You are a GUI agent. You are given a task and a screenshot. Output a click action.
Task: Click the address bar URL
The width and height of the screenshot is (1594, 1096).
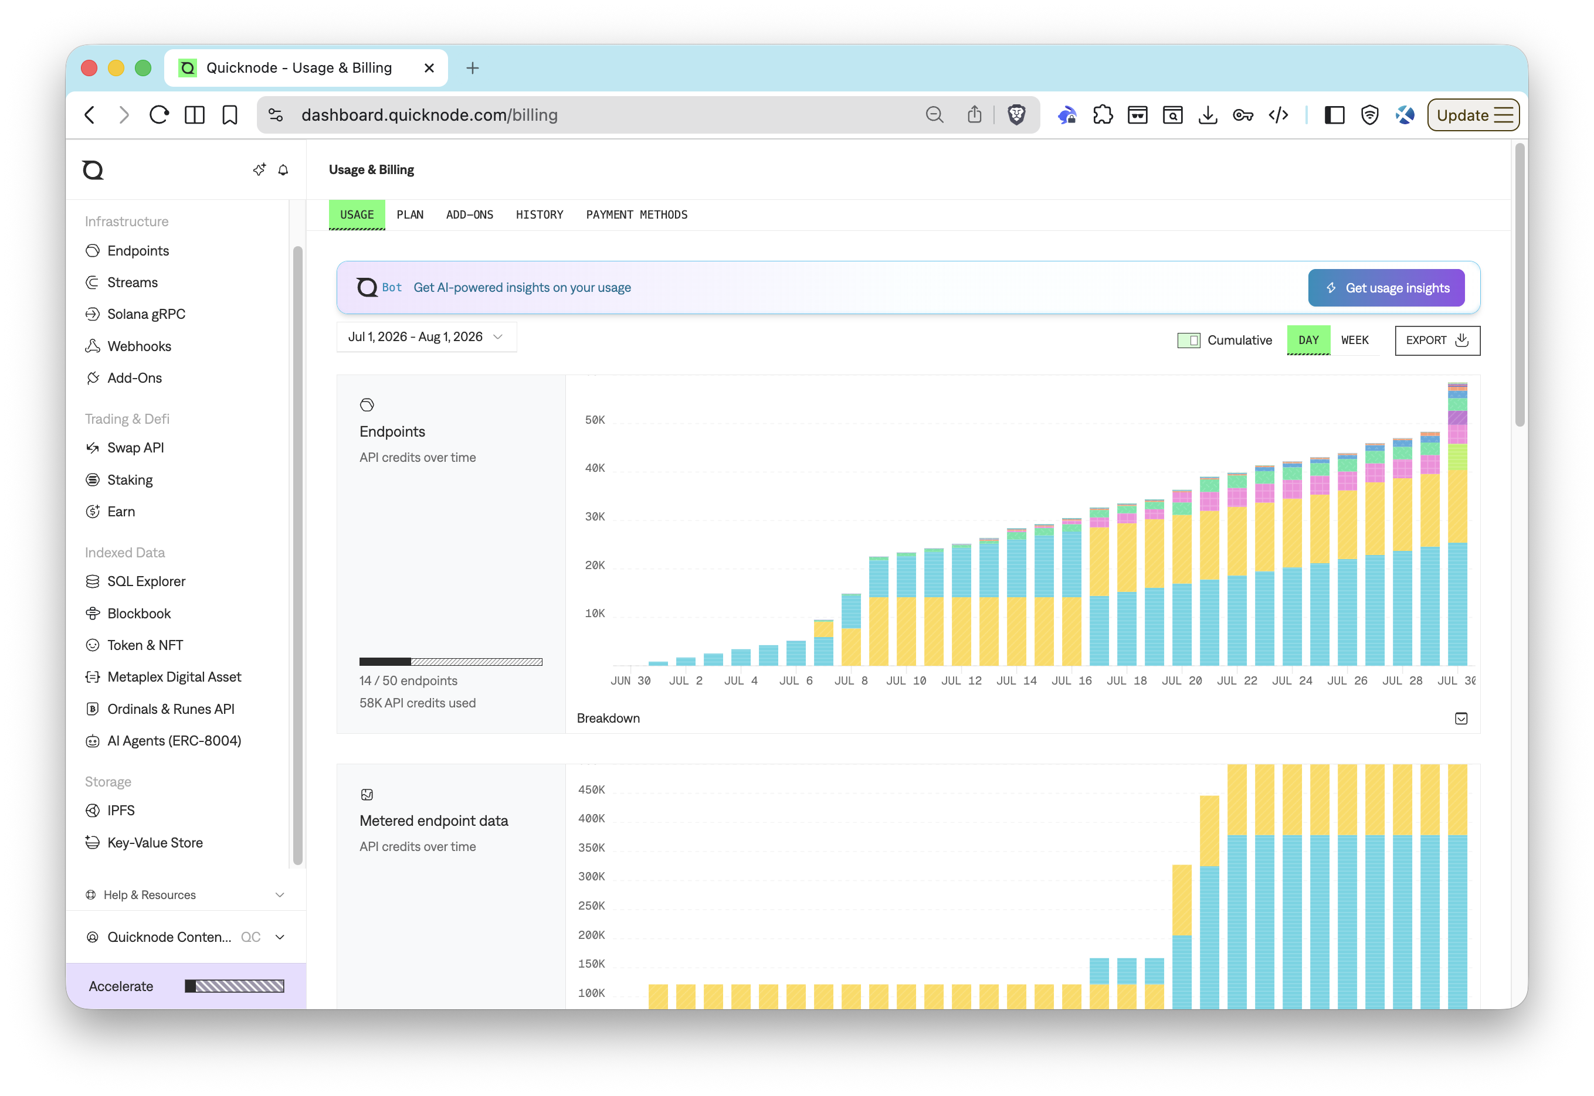point(429,115)
